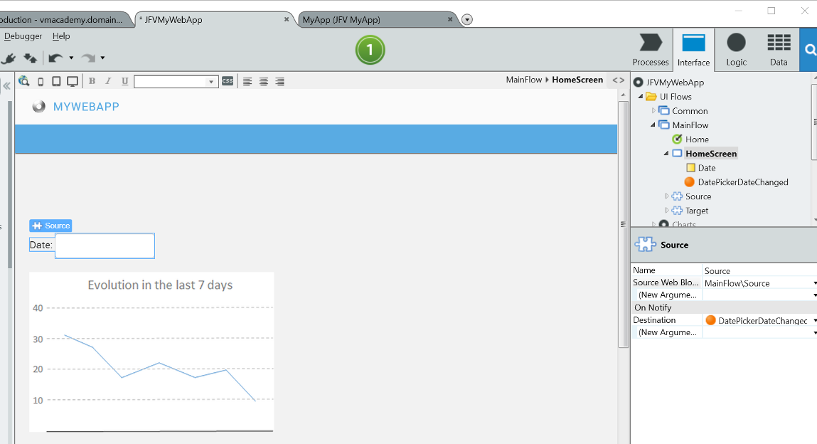Open the debugger with the plug icon
The image size is (817, 444).
coord(9,58)
